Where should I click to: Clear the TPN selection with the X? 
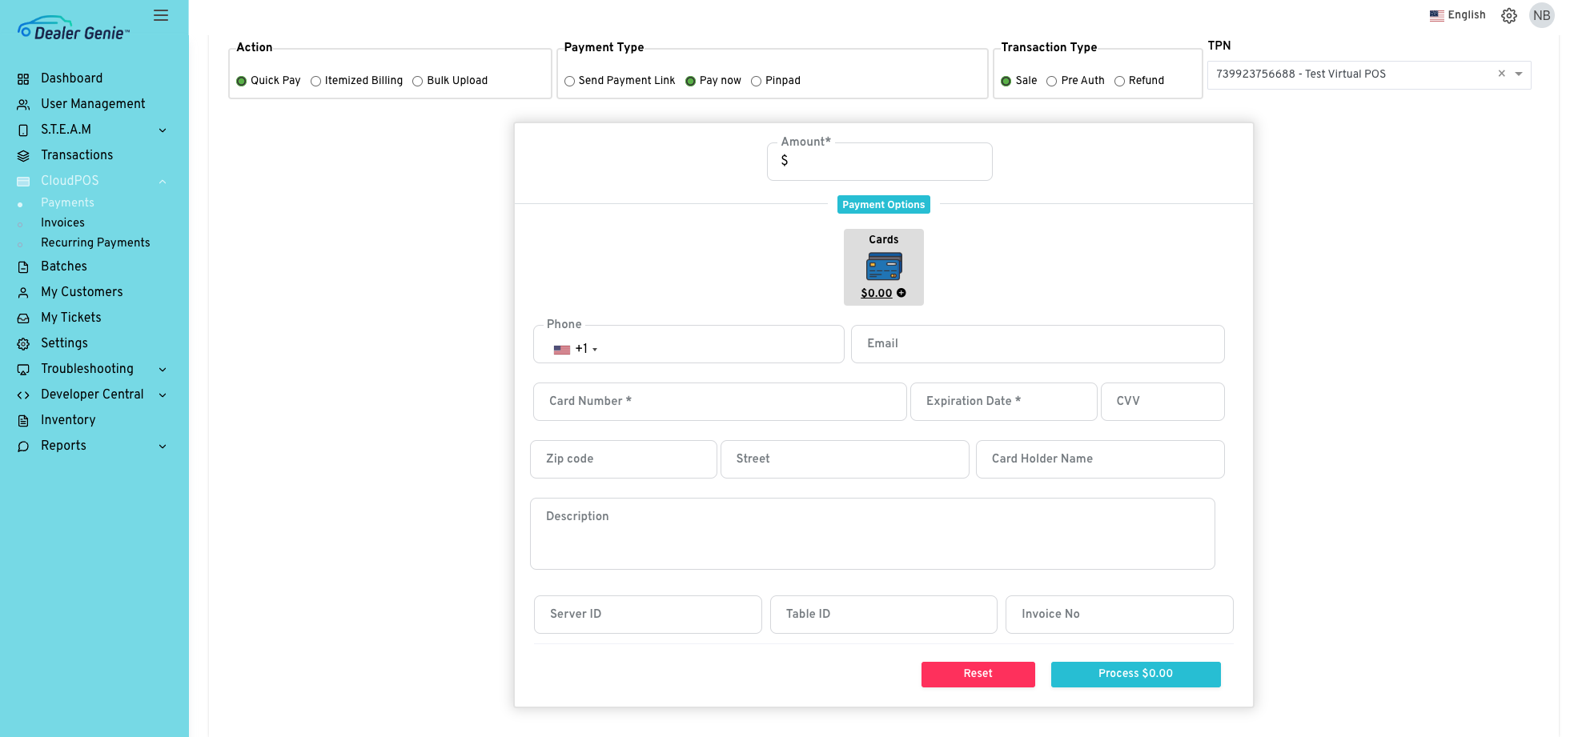click(x=1502, y=74)
